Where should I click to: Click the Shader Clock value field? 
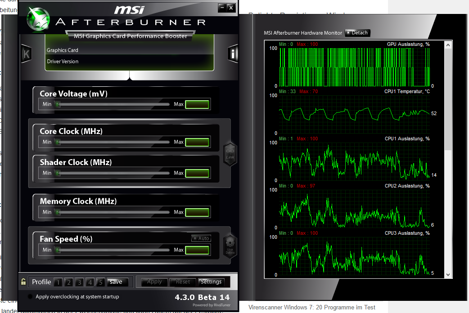197,173
